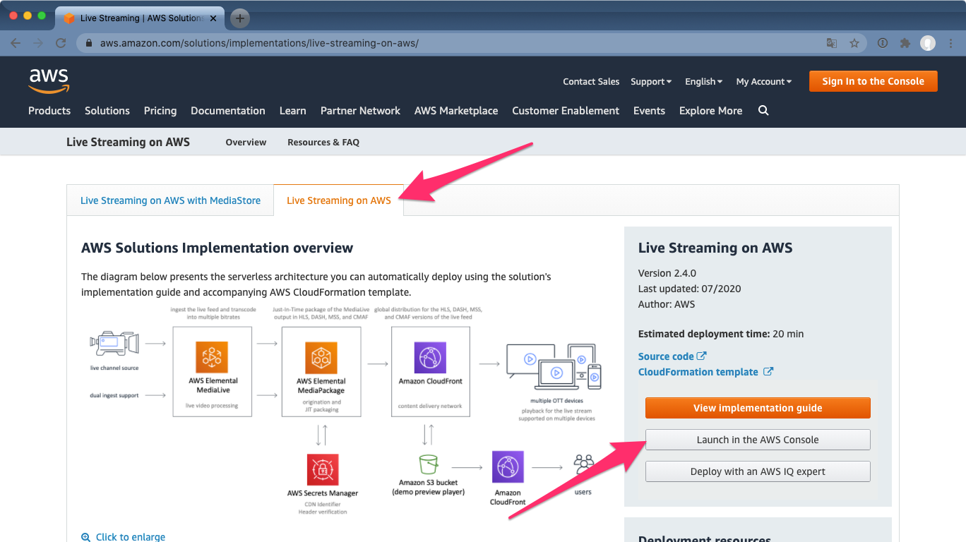The width and height of the screenshot is (966, 542).
Task: Open the browser extensions puzzle icon
Action: (905, 43)
